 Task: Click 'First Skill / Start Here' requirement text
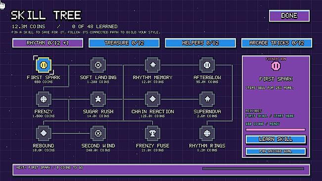tap(270, 116)
